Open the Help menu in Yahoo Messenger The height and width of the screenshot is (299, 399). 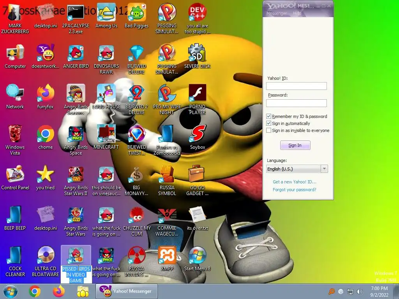(297, 13)
